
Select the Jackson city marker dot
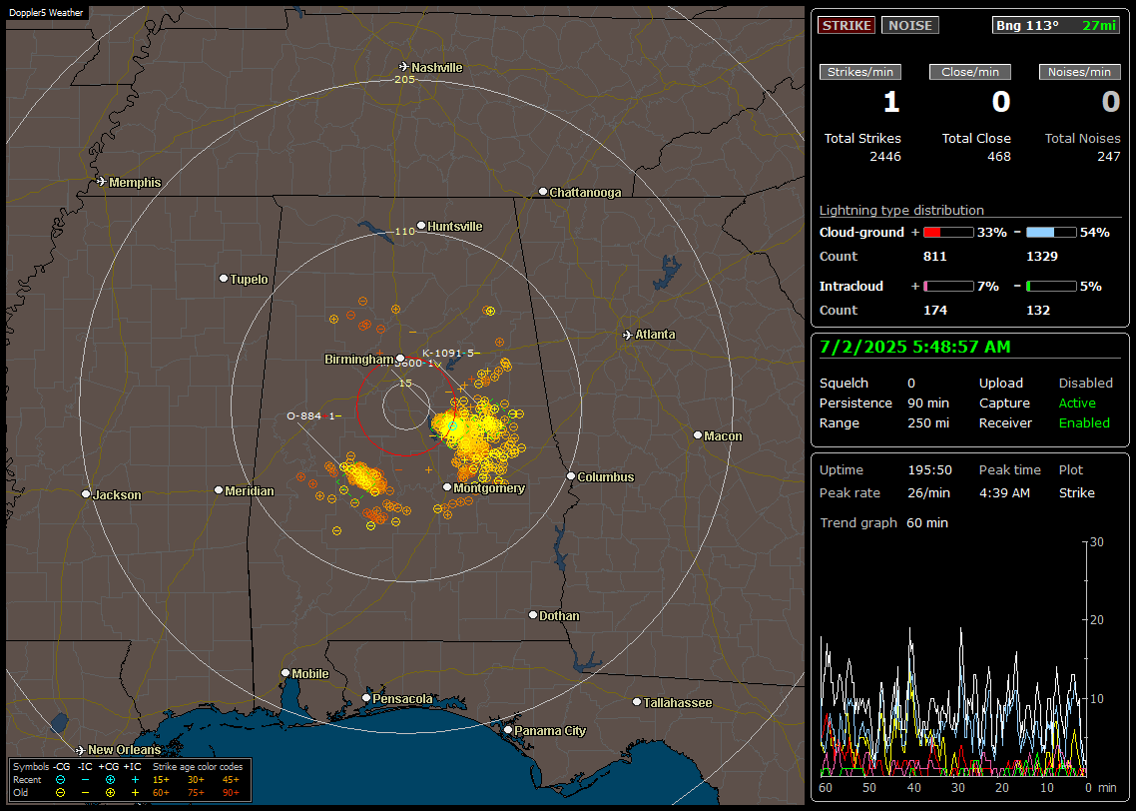point(86,493)
